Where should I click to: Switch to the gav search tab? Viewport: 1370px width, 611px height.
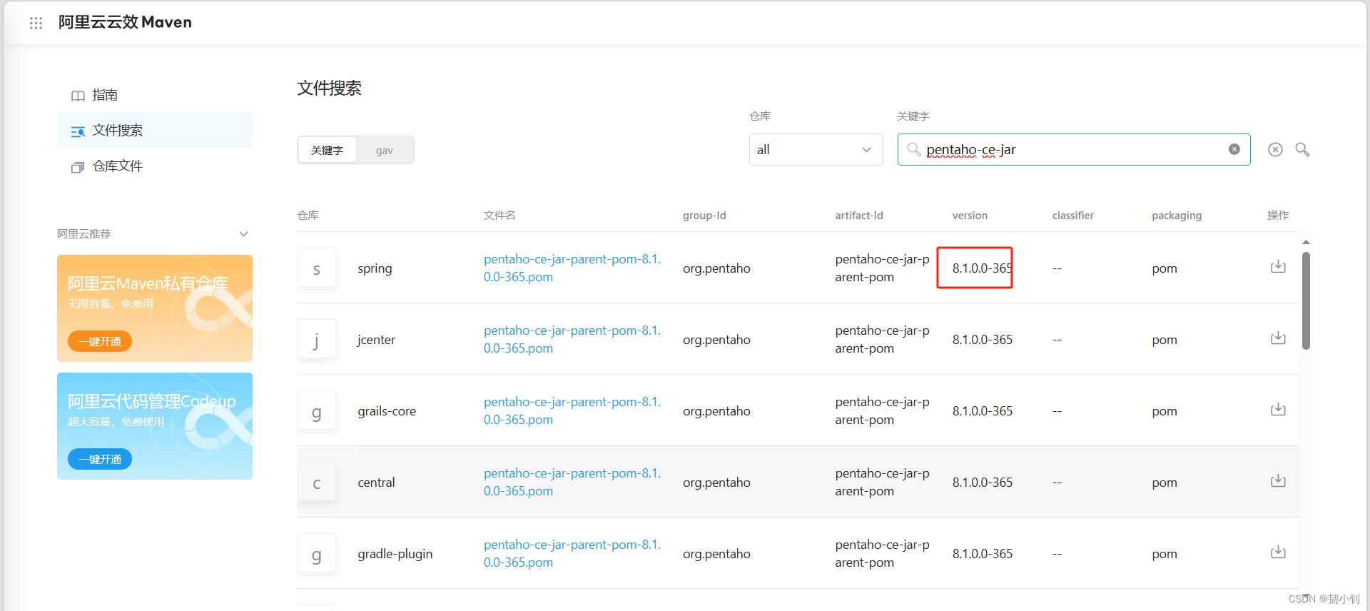385,150
